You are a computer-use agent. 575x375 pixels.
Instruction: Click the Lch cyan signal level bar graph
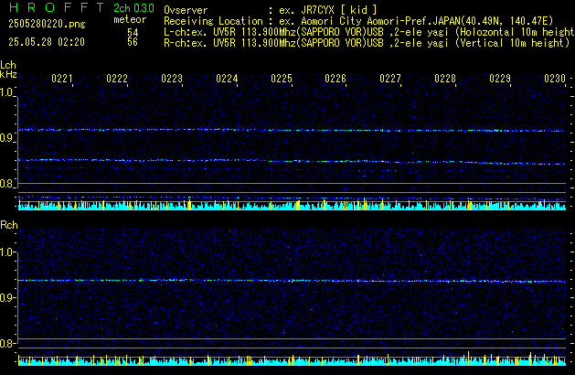pos(292,205)
